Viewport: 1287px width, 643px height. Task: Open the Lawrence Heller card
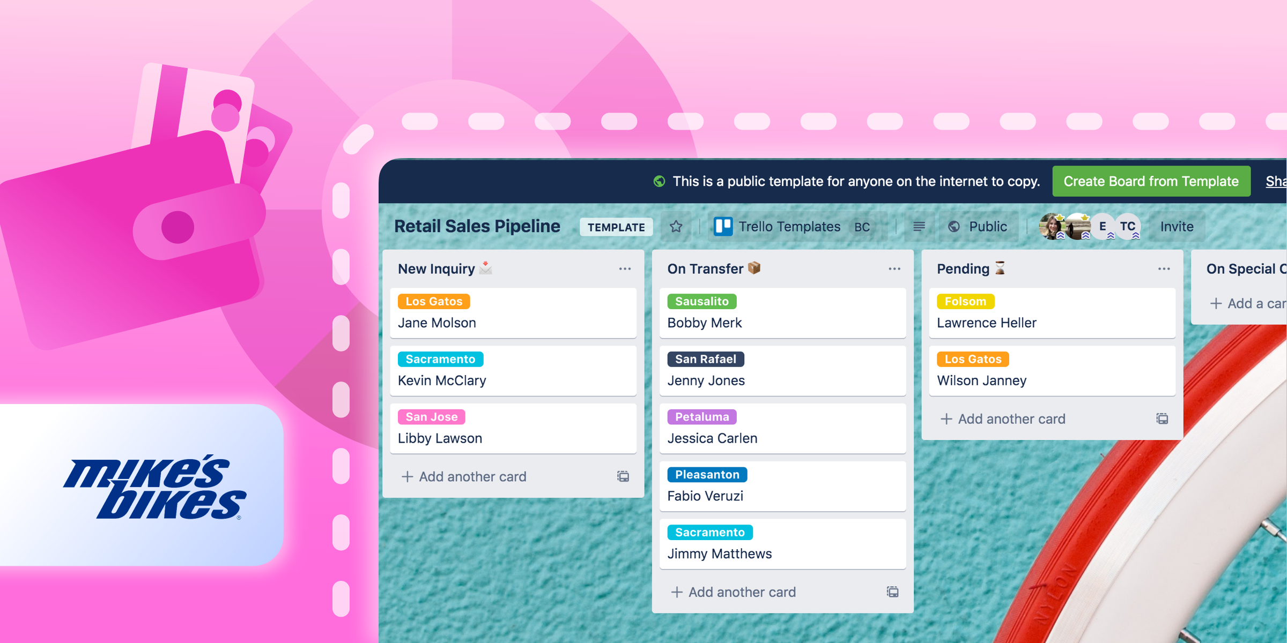click(1052, 313)
